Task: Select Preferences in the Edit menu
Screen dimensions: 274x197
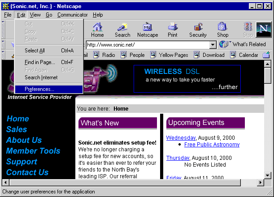Action: tap(49, 89)
